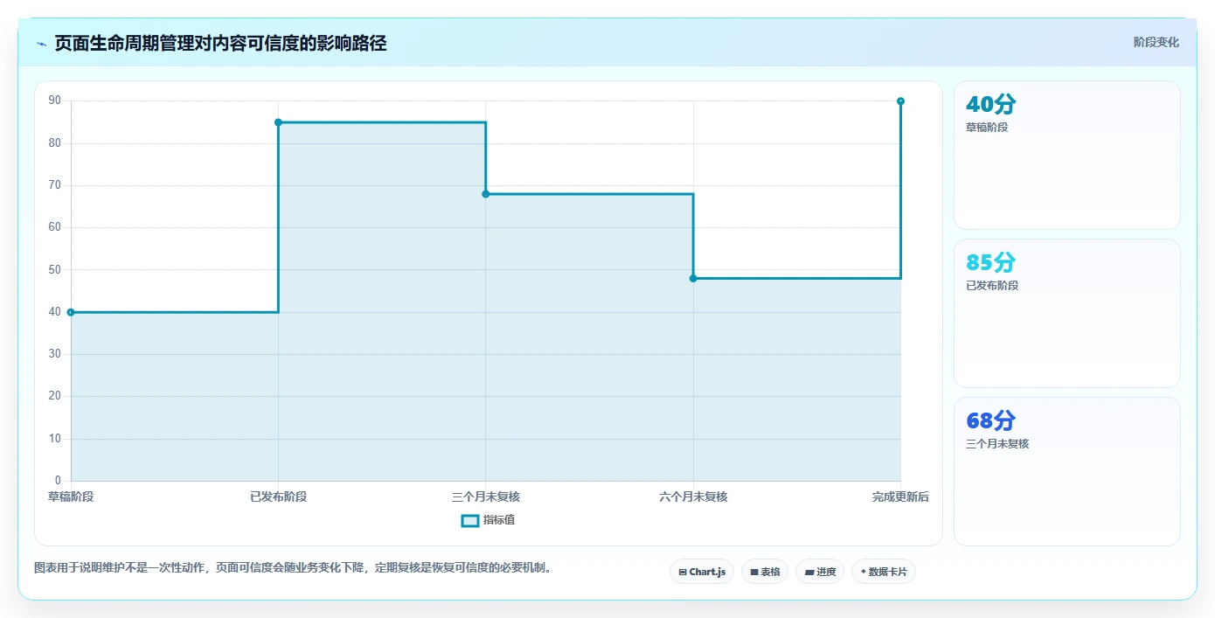Click the 完成更新后 x-axis label
Viewport: 1215px width, 618px height.
(900, 496)
